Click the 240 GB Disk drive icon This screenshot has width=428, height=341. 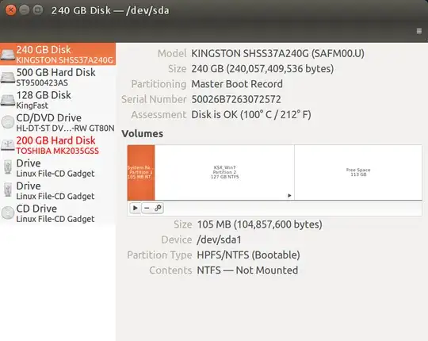[8, 55]
